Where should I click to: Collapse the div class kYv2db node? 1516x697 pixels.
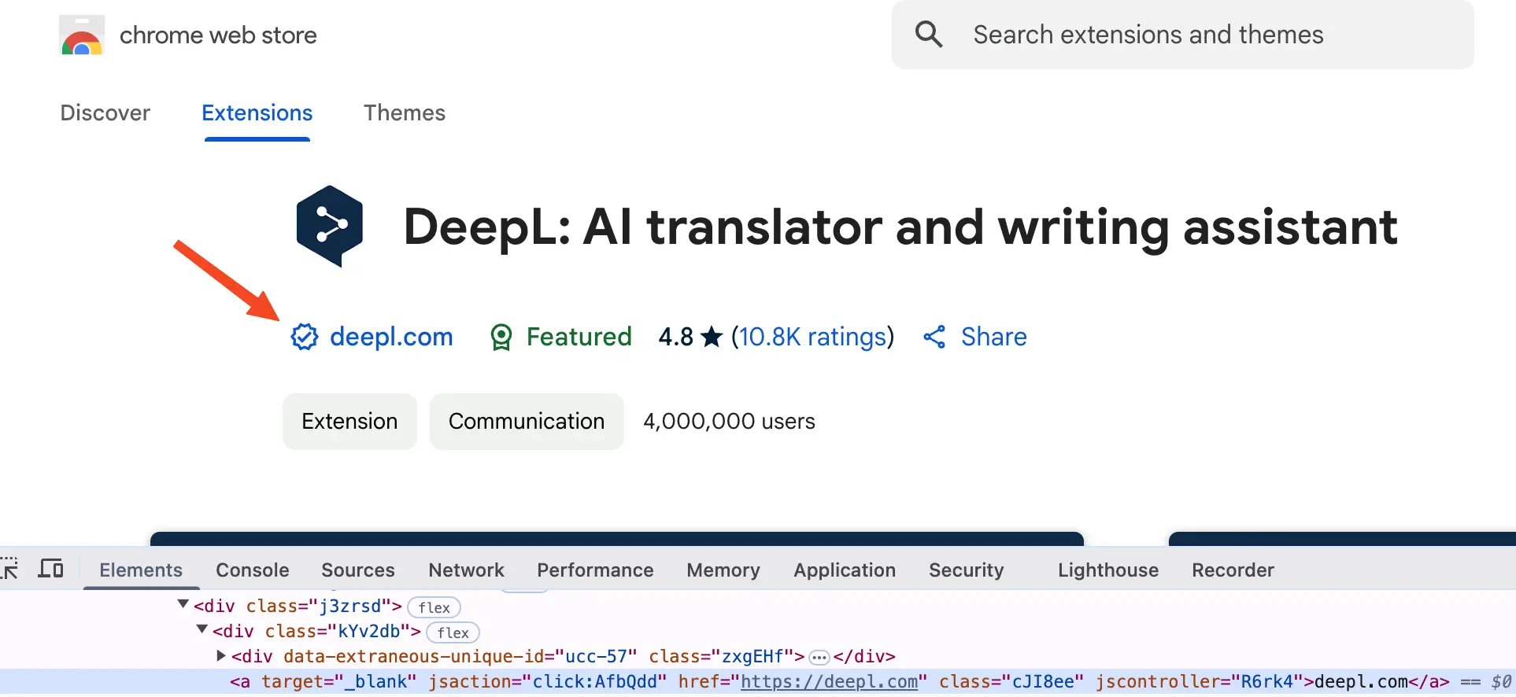click(x=202, y=629)
